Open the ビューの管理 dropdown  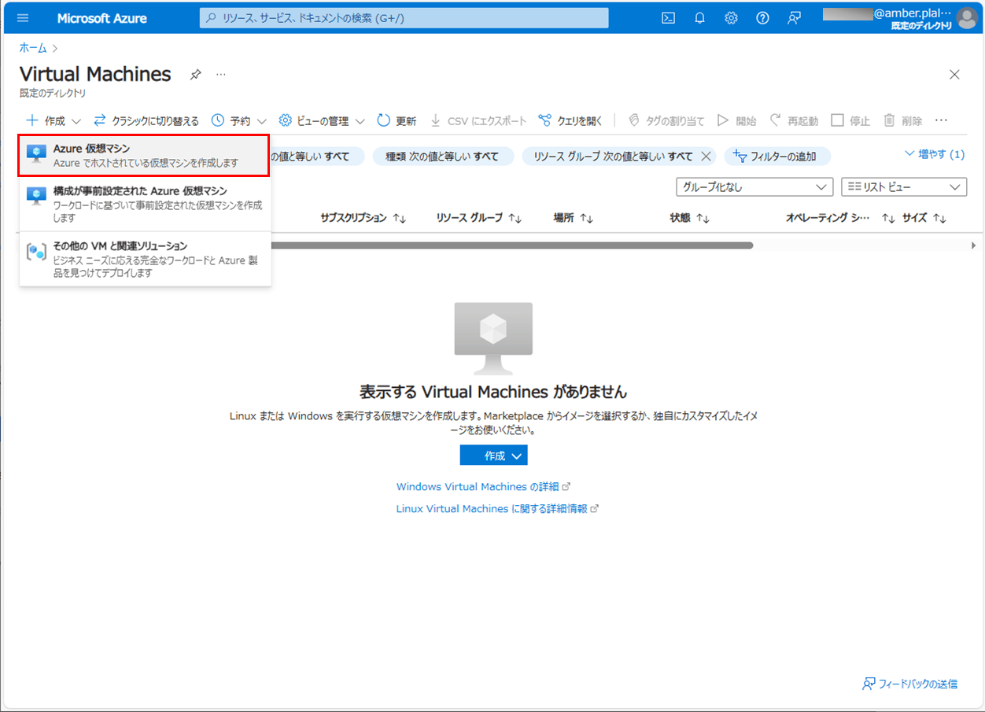[x=322, y=121]
